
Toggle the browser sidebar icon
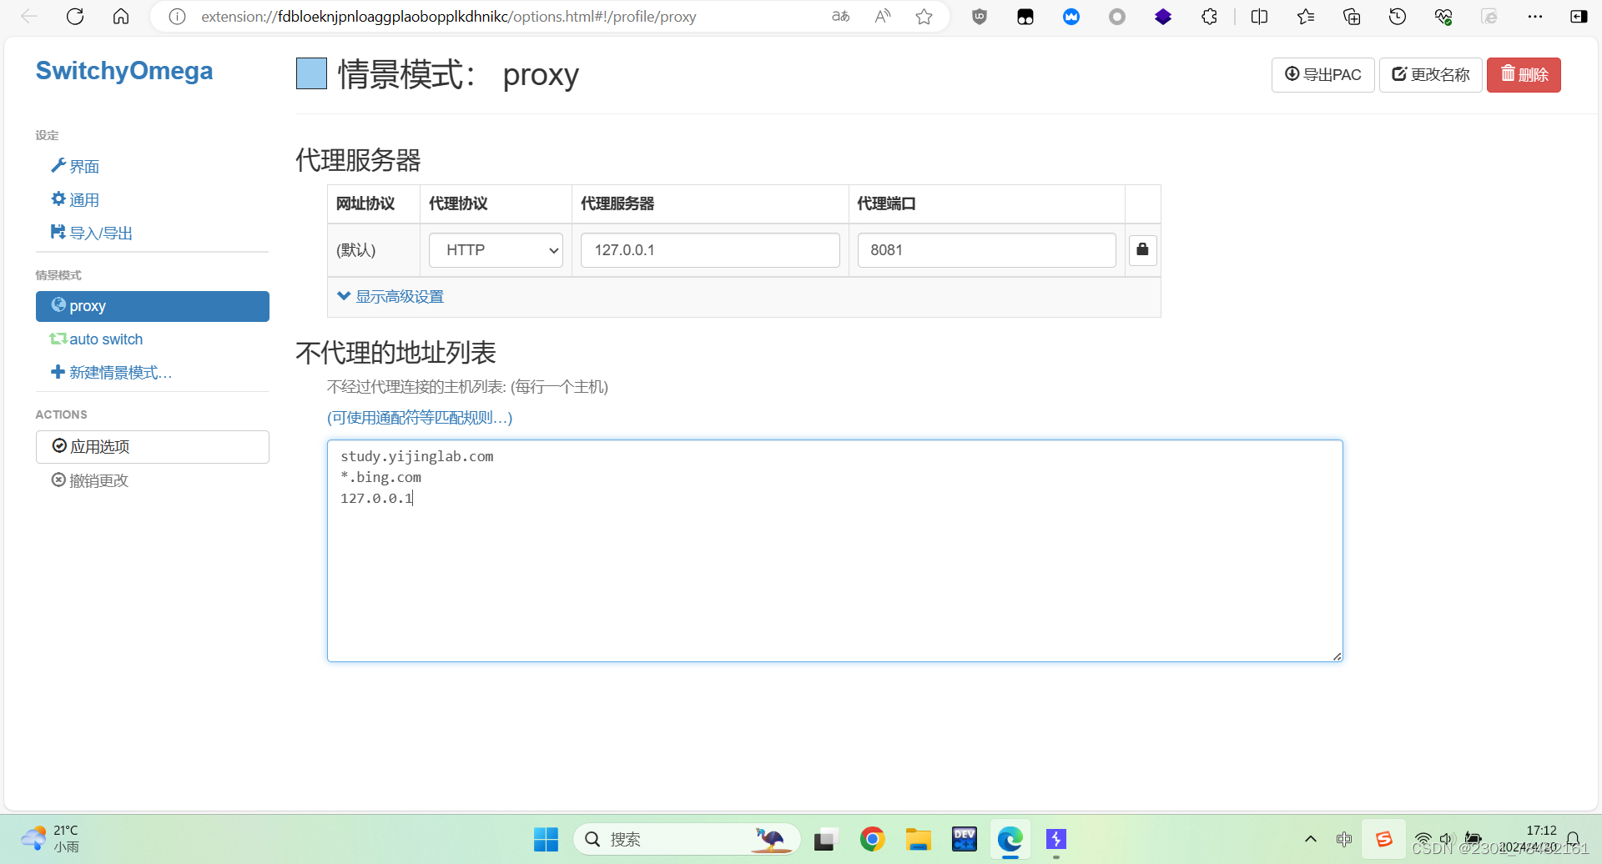tap(1579, 17)
